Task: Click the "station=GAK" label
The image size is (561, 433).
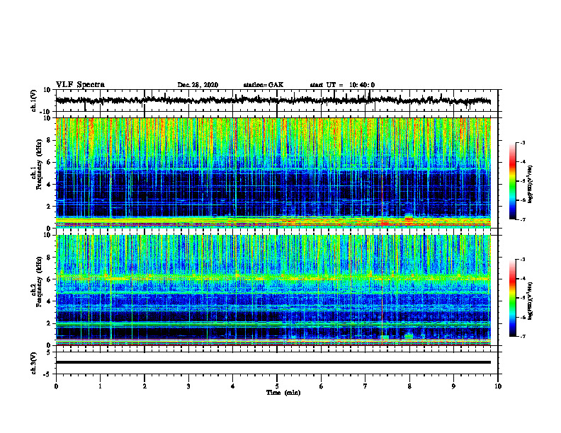Action: click(x=263, y=85)
